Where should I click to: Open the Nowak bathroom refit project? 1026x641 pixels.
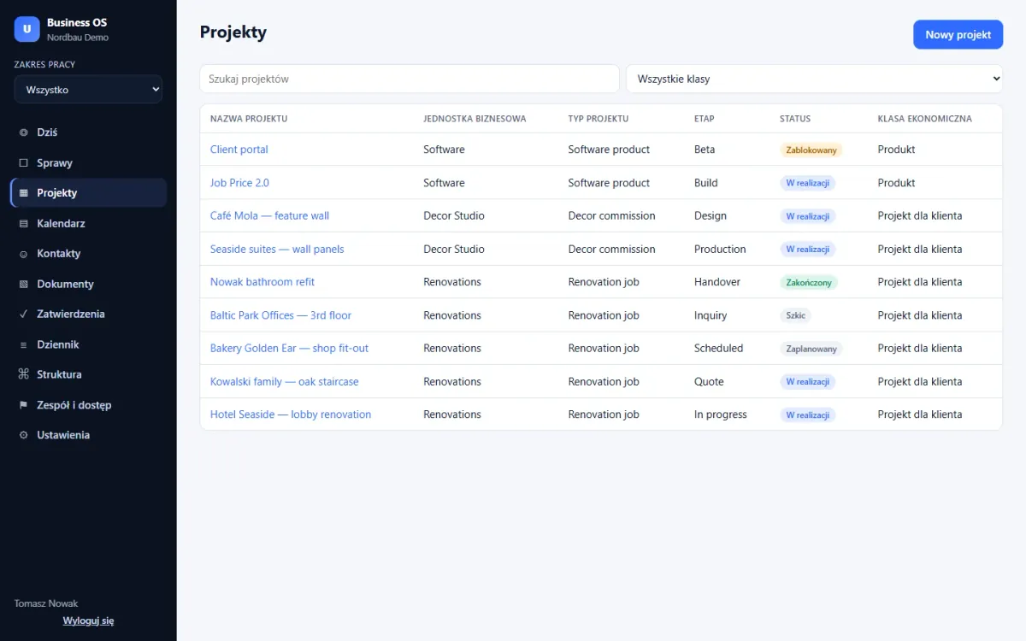coord(262,282)
